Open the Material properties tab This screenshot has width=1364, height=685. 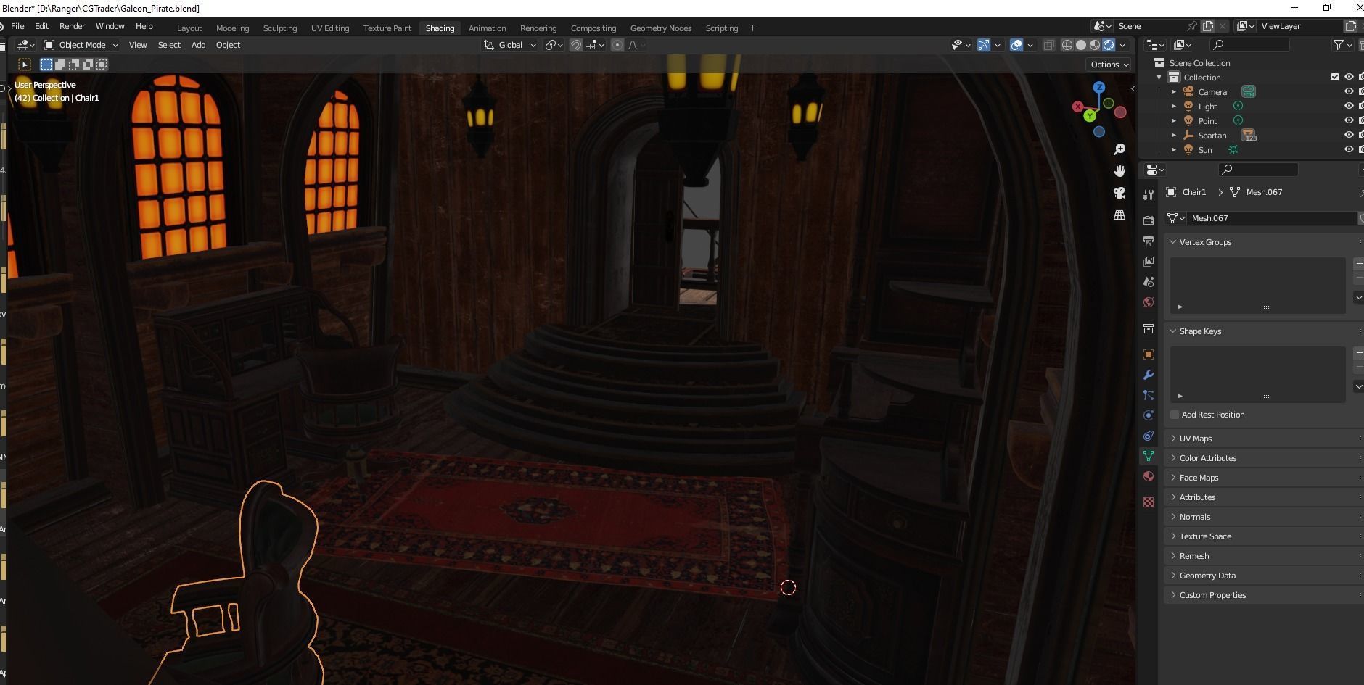pyautogui.click(x=1149, y=476)
